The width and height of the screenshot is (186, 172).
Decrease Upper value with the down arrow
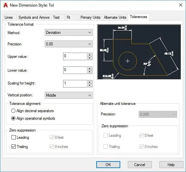[90, 58]
